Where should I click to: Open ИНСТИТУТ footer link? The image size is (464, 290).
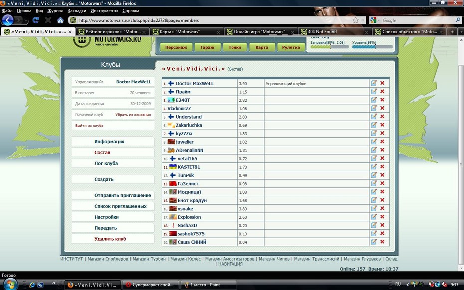click(x=72, y=259)
